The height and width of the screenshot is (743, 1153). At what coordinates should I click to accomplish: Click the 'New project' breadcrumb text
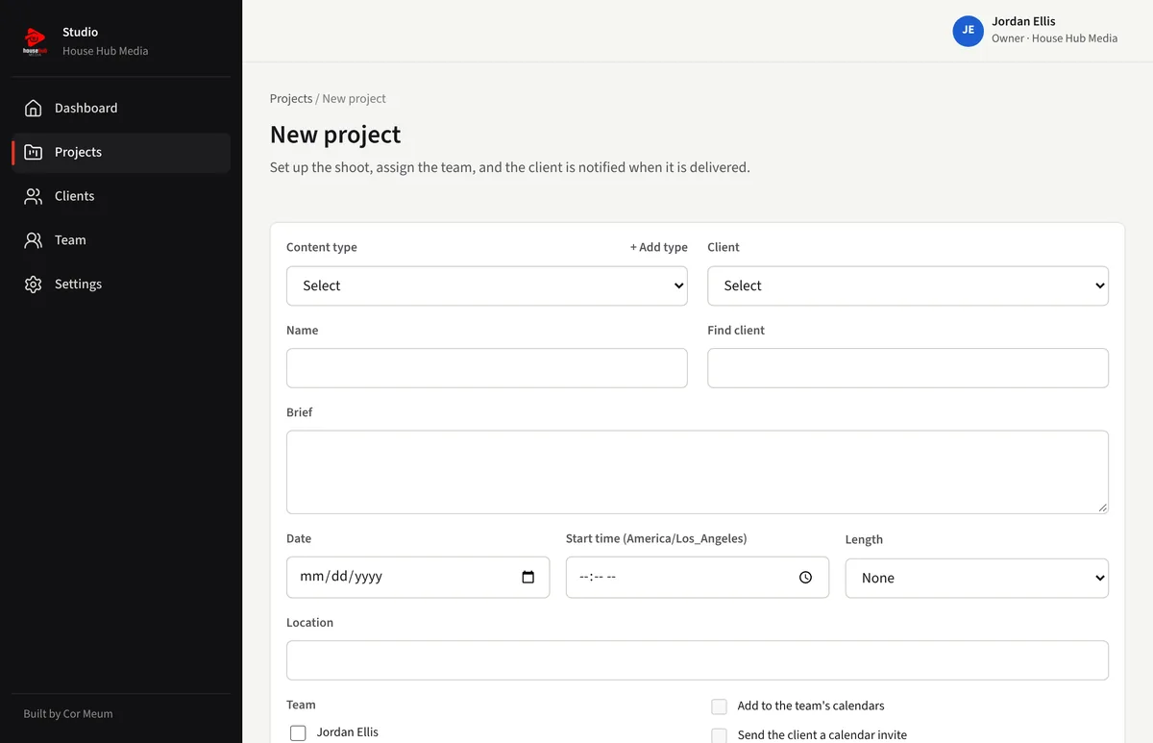[354, 98]
